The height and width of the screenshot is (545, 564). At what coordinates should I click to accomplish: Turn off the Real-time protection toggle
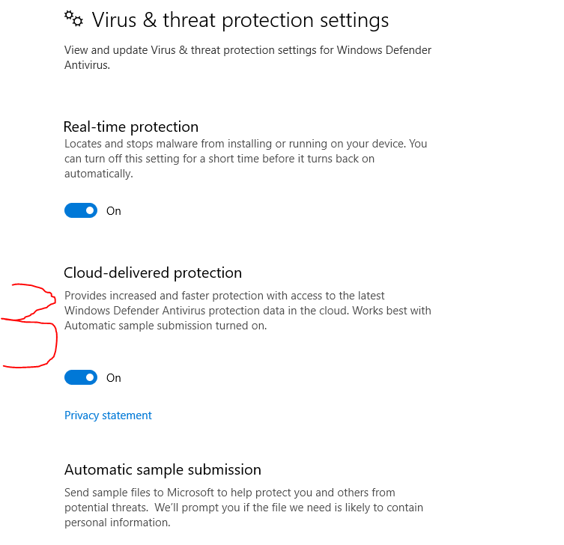pyautogui.click(x=81, y=210)
